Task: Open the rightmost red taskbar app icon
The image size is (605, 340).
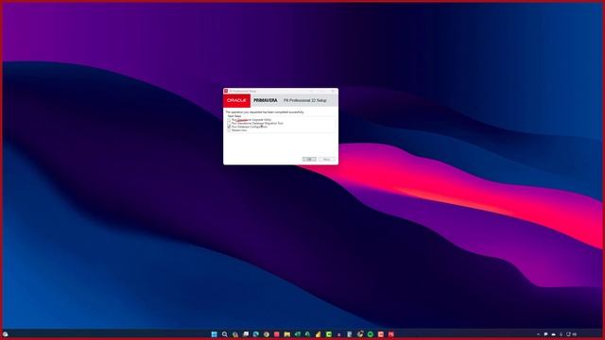Action: click(390, 334)
